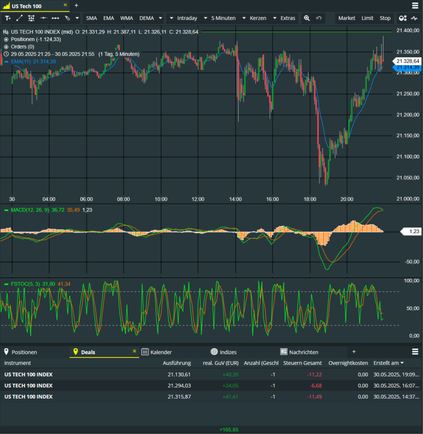Sort by real. GuV (EUR) column

click(x=221, y=363)
